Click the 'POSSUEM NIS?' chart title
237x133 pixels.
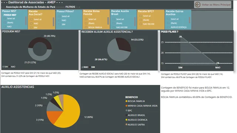pyautogui.click(x=11, y=31)
